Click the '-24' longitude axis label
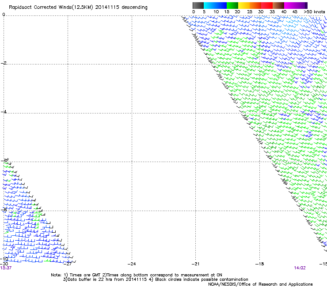Image resolution: width=327 pixels, height=287 pixels. [x=132, y=264]
